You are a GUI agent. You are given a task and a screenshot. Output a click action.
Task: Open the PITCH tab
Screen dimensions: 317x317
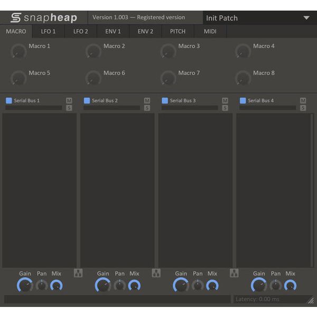tap(178, 31)
